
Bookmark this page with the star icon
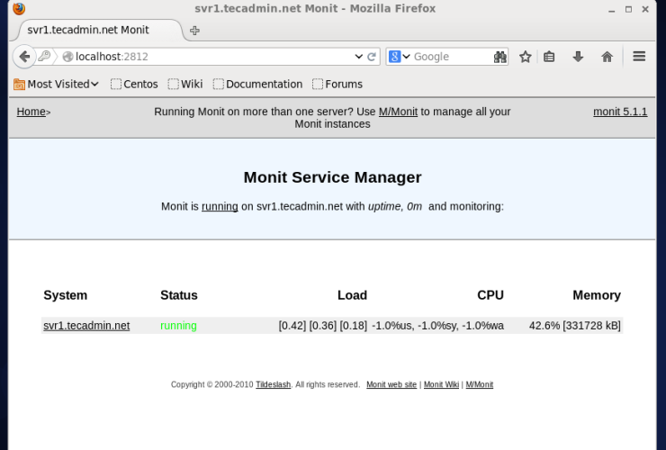[x=526, y=57]
